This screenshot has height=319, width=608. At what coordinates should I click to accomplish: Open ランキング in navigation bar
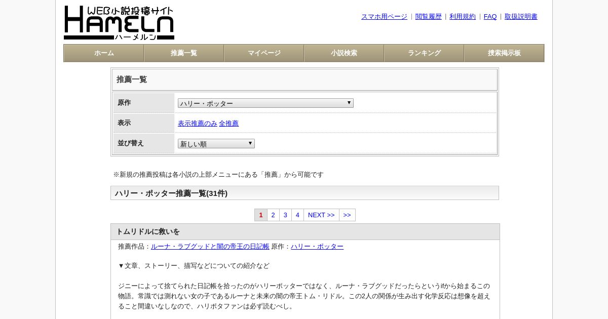424,53
